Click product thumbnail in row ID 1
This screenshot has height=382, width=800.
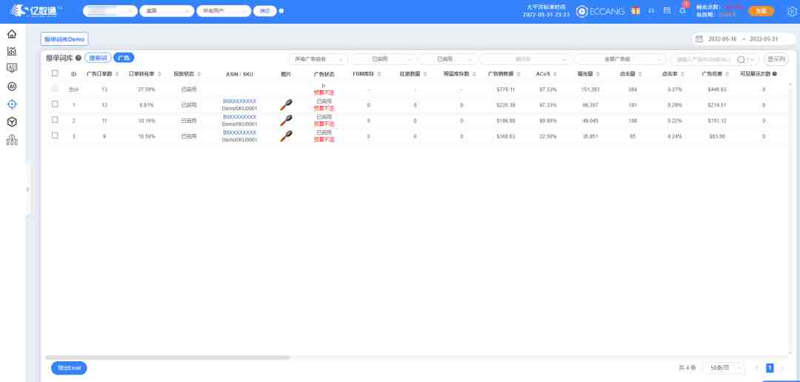tap(286, 105)
